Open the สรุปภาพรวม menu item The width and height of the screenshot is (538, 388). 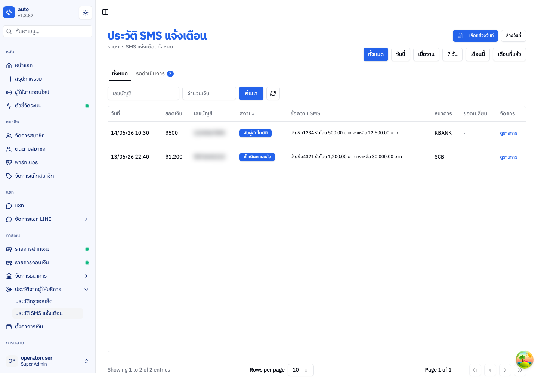click(47, 79)
